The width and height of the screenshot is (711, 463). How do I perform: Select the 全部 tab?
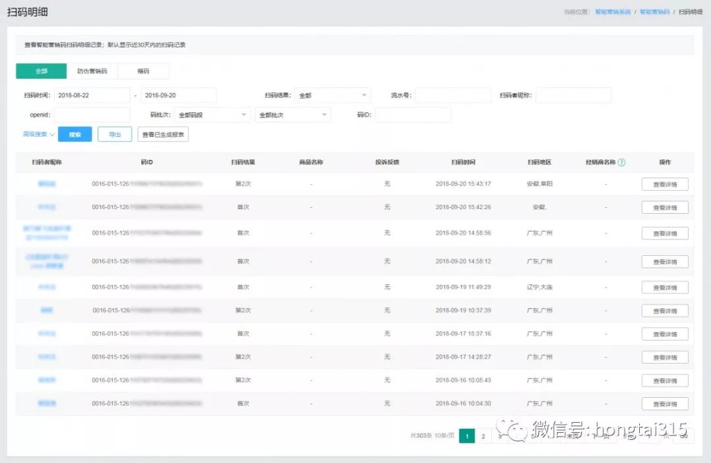point(41,71)
